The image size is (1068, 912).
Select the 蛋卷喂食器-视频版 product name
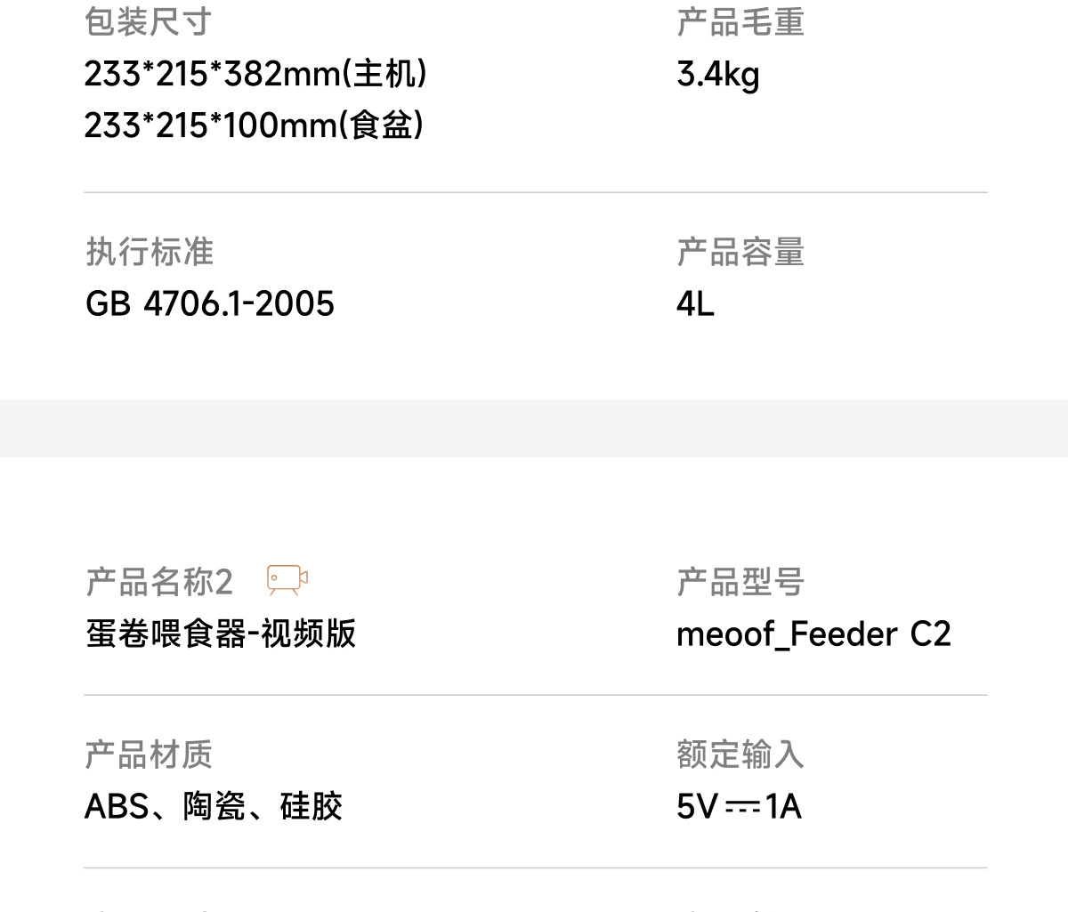pyautogui.click(x=221, y=634)
